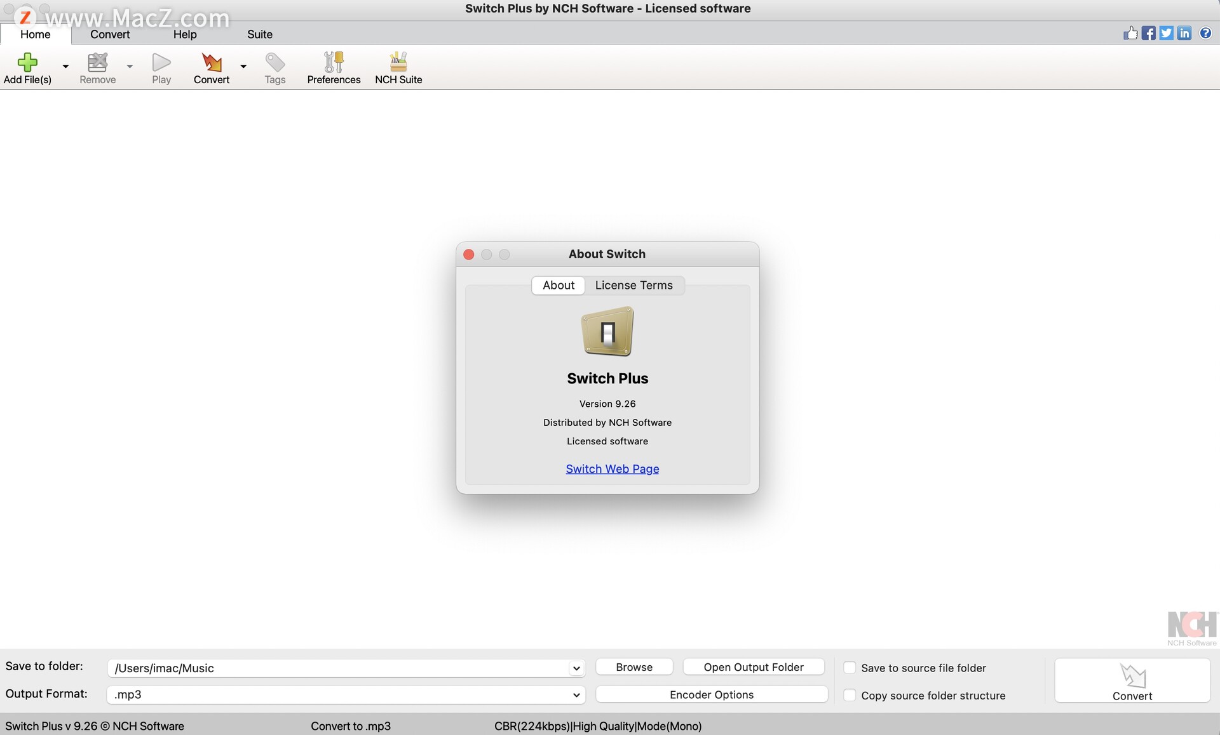Enable Save to source file folder
The width and height of the screenshot is (1220, 735).
click(850, 667)
